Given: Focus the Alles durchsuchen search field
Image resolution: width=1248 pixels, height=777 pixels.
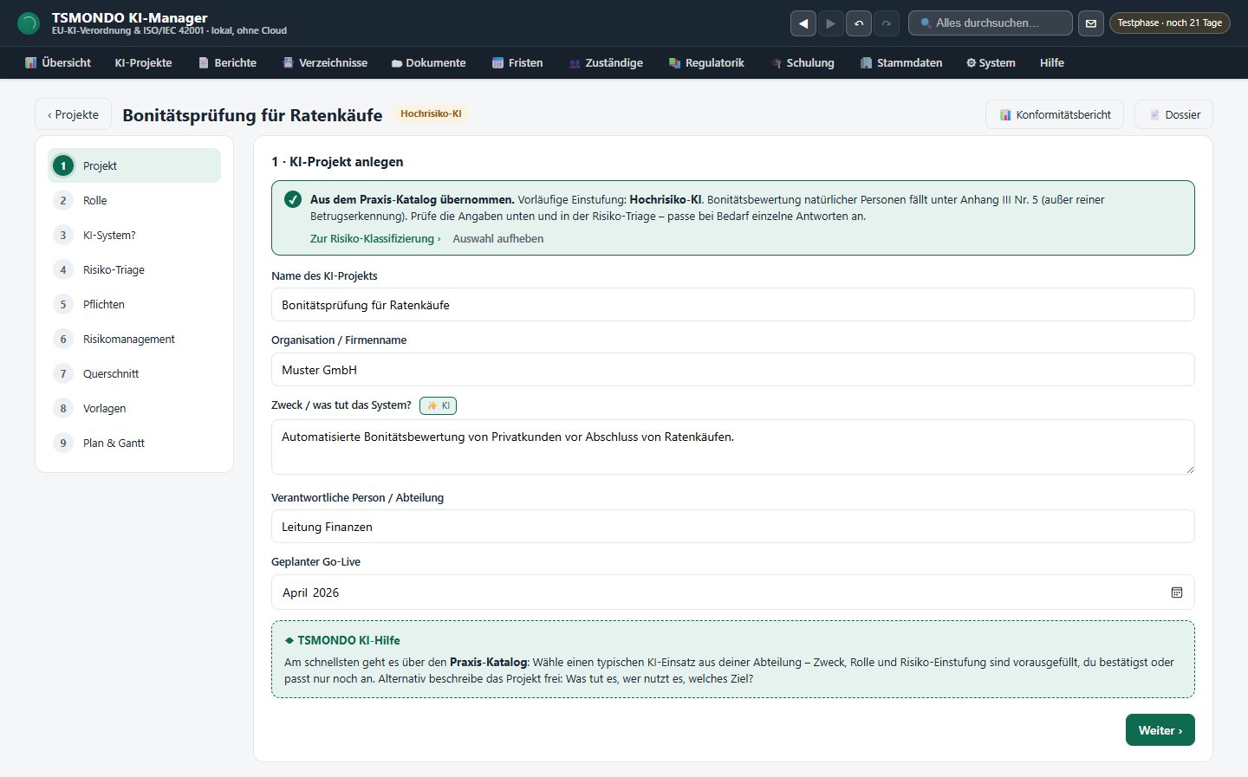Looking at the screenshot, I should 991,23.
